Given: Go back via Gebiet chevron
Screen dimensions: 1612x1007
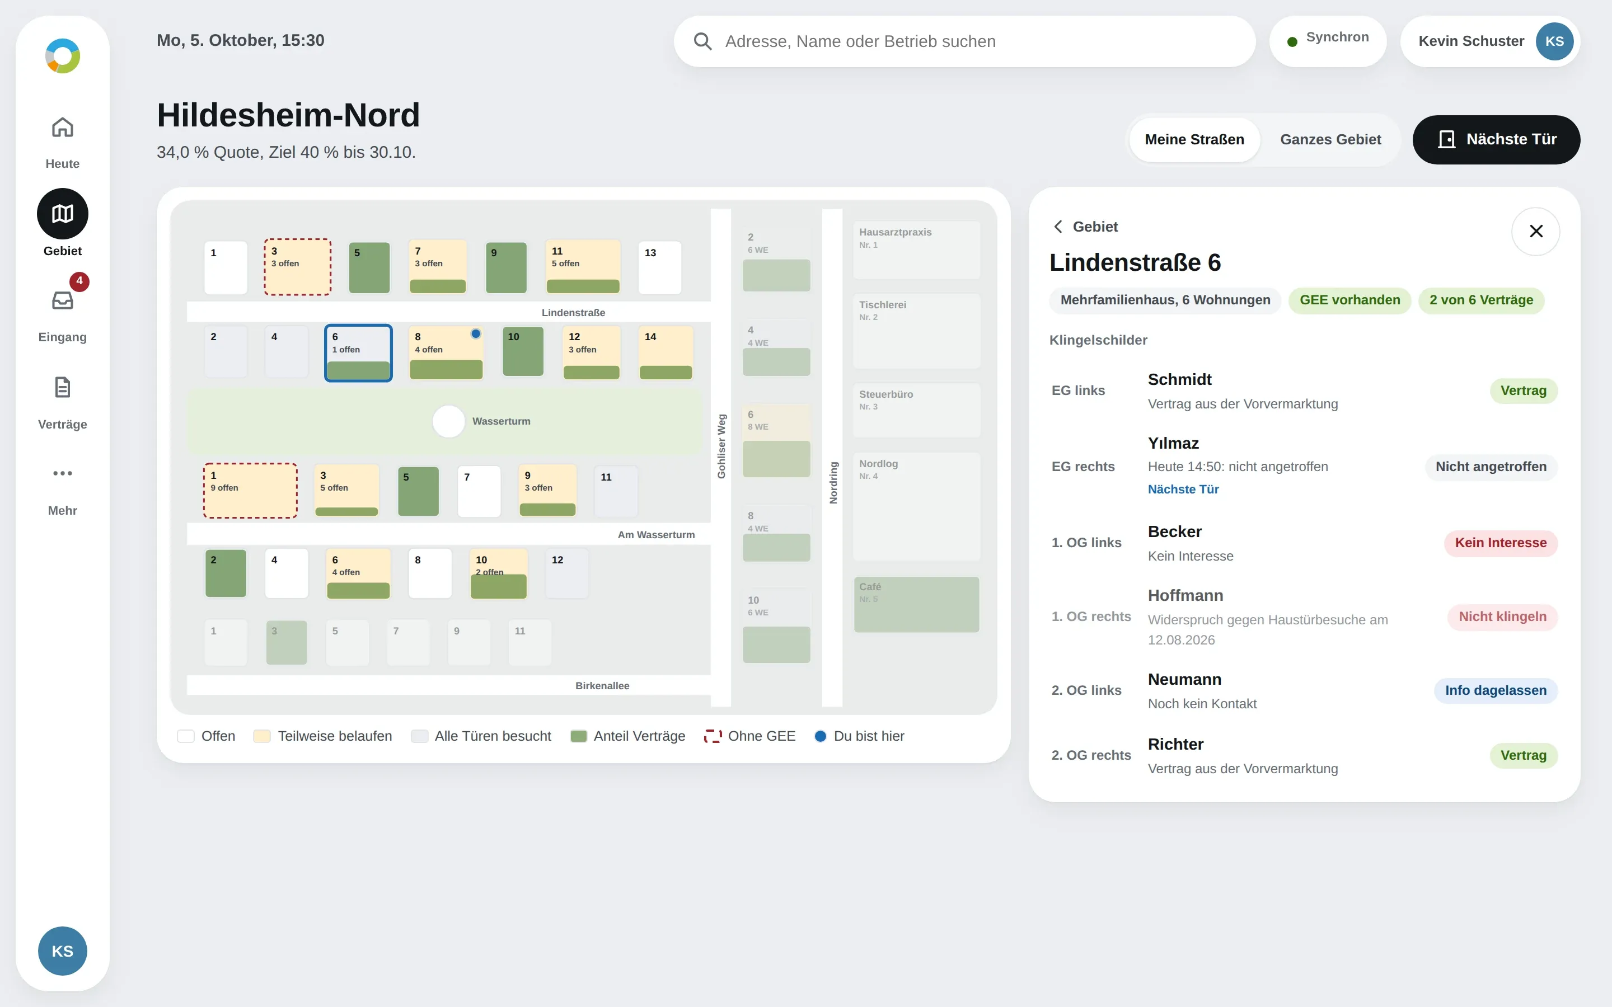Looking at the screenshot, I should pos(1085,227).
